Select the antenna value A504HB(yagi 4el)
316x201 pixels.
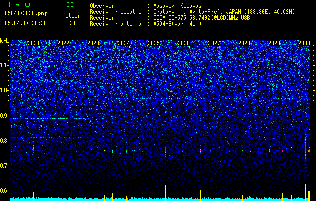click(x=177, y=24)
